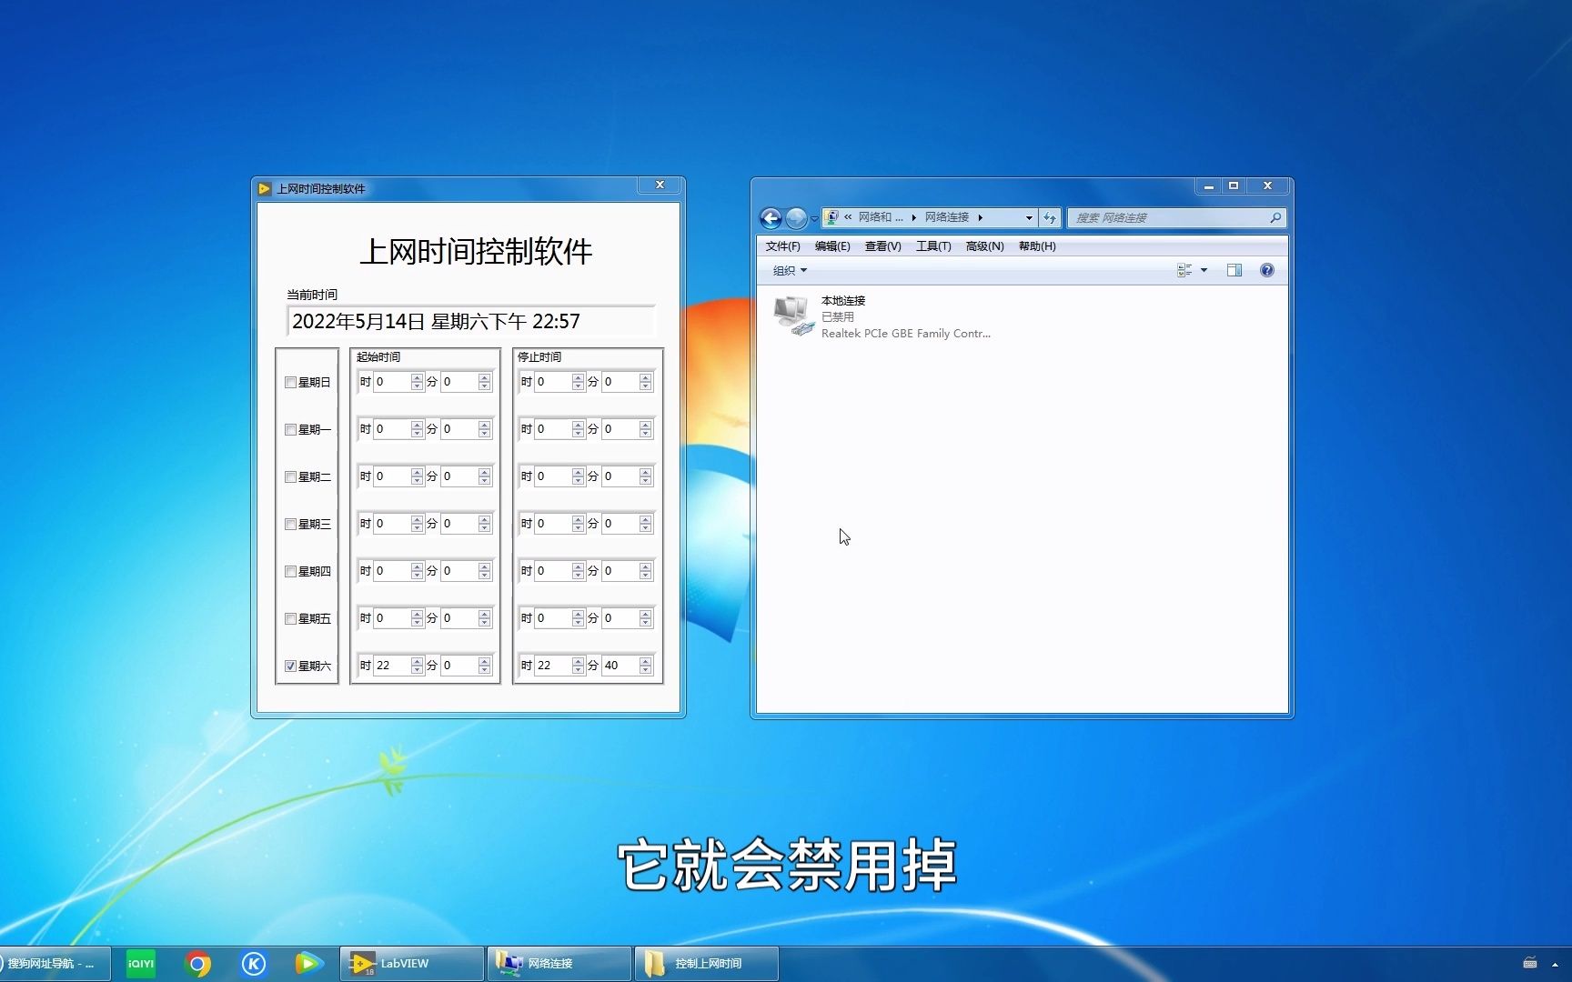This screenshot has height=982, width=1572.
Task: Click the keyboard layout tray icon
Action: [x=1528, y=963]
